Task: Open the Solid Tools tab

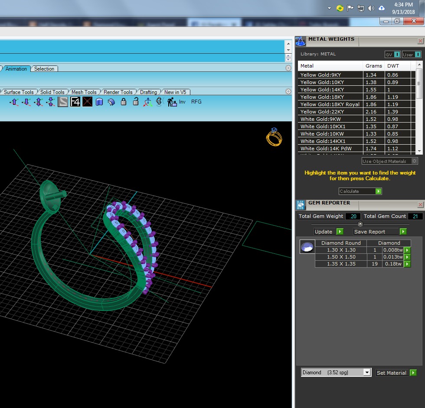Action: pyautogui.click(x=52, y=92)
